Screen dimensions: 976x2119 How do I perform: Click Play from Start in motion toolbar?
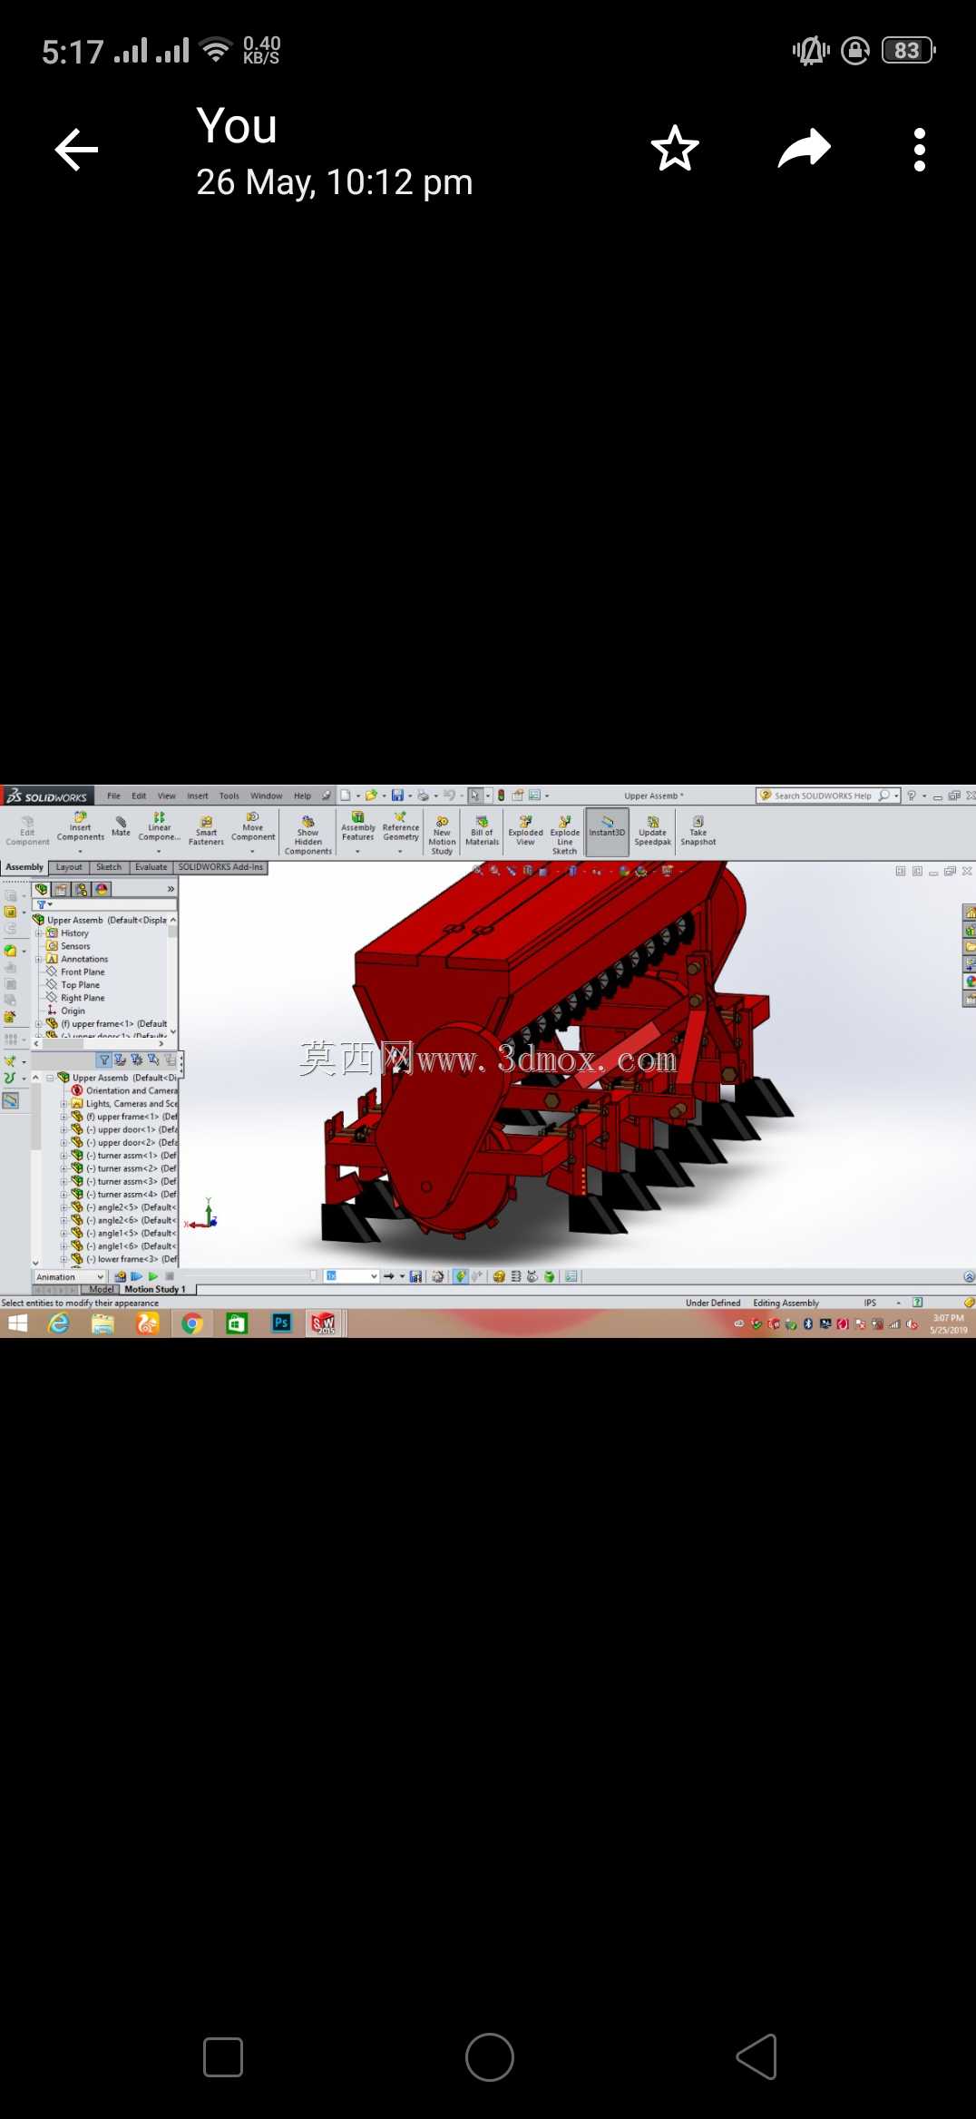coord(137,1276)
